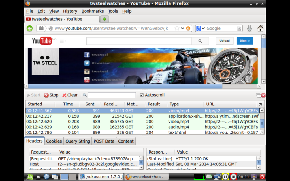Open the YouTube guide menu icon

[63, 41]
